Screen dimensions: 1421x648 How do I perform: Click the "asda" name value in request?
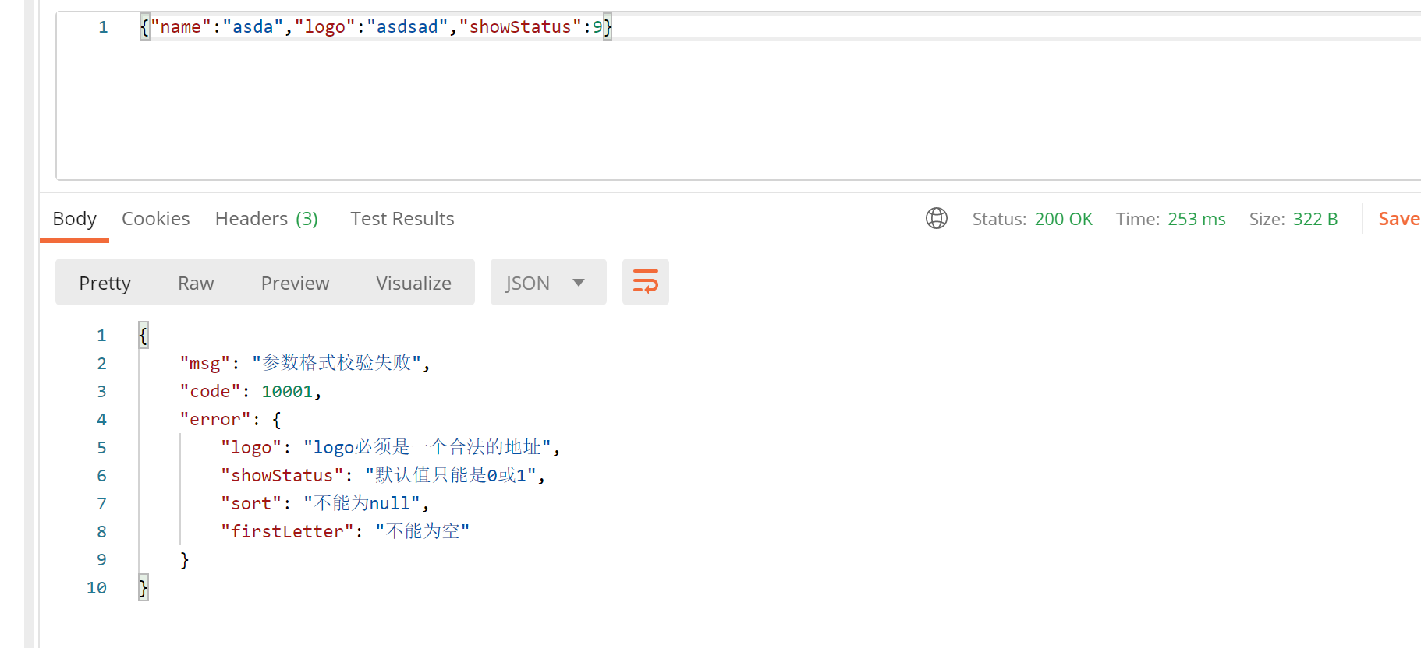[x=253, y=27]
